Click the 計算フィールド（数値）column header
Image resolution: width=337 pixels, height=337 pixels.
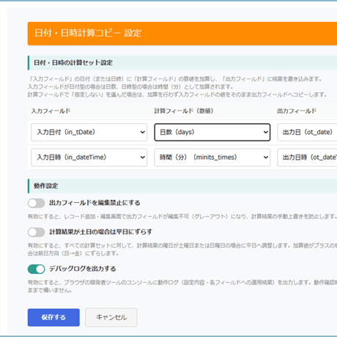[184, 111]
